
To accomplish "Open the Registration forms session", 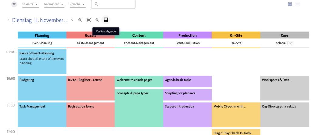I will [90, 114].
